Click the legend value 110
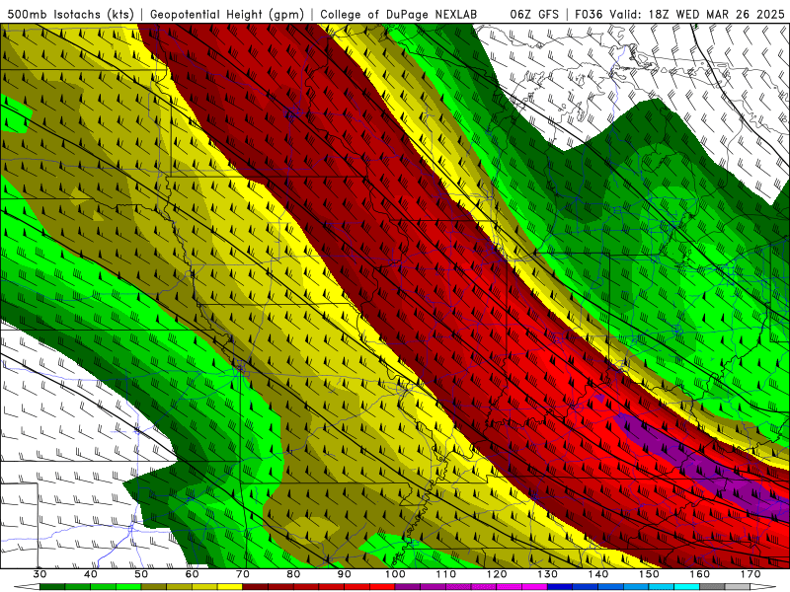 (x=446, y=574)
